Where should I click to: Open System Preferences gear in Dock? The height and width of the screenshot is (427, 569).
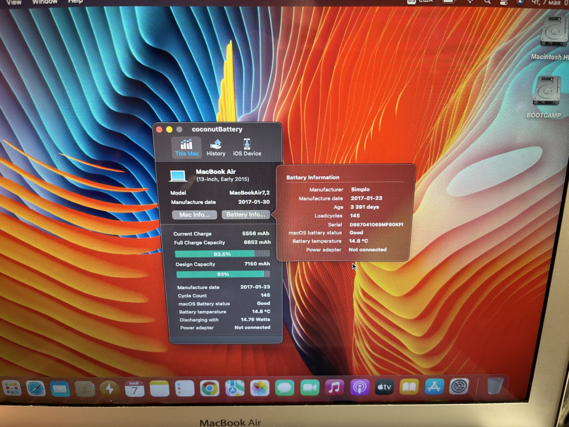click(459, 386)
